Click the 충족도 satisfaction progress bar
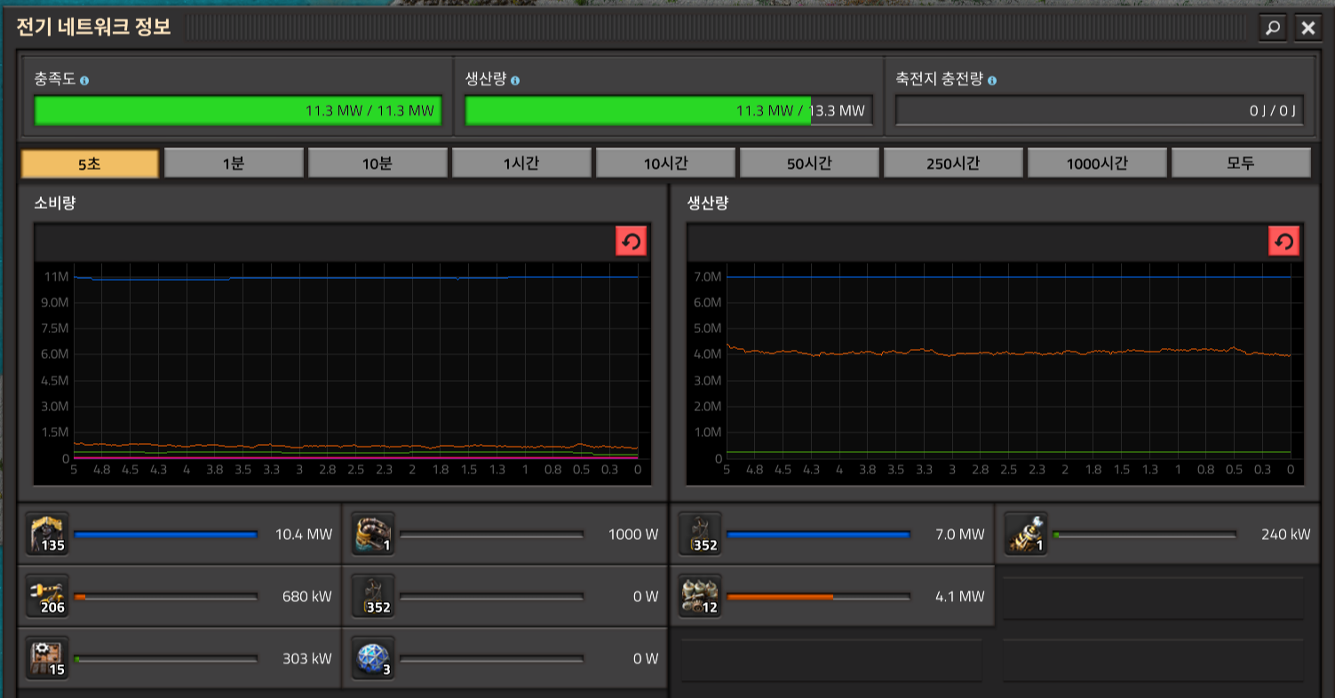This screenshot has width=1335, height=698. click(238, 111)
